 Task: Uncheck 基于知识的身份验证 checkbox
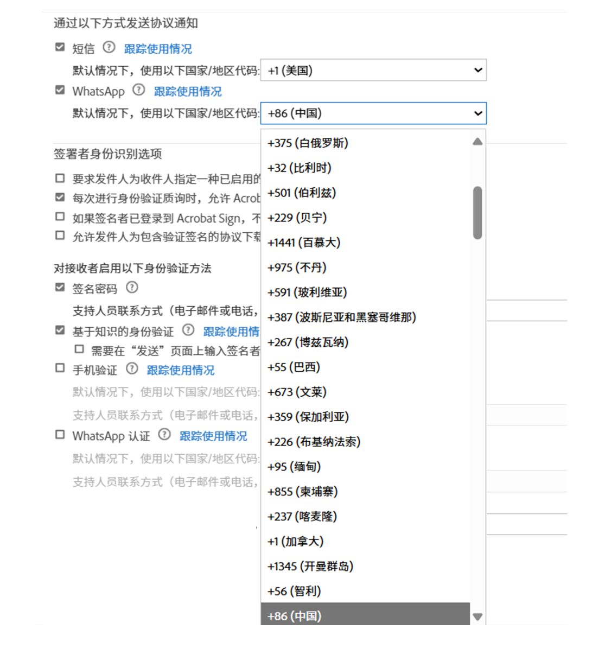coord(60,330)
